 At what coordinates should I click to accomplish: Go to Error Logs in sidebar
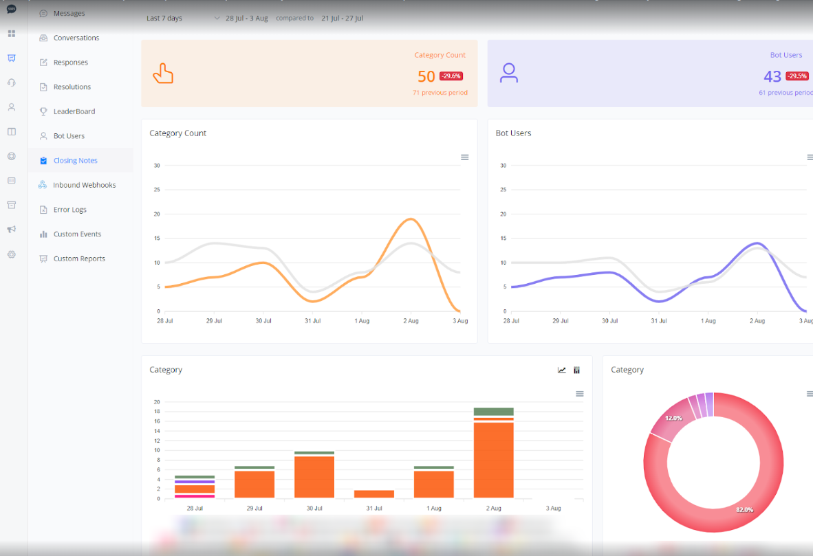pyautogui.click(x=69, y=210)
